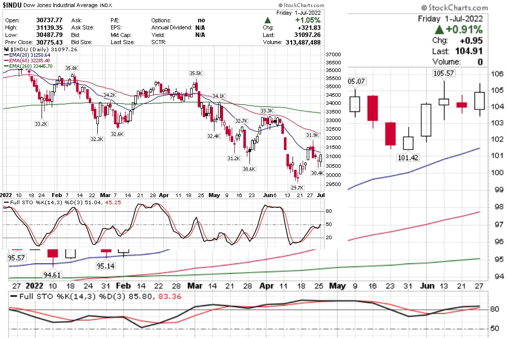Click the 32.7K price label
This screenshot has width=507, height=338.
[241, 121]
